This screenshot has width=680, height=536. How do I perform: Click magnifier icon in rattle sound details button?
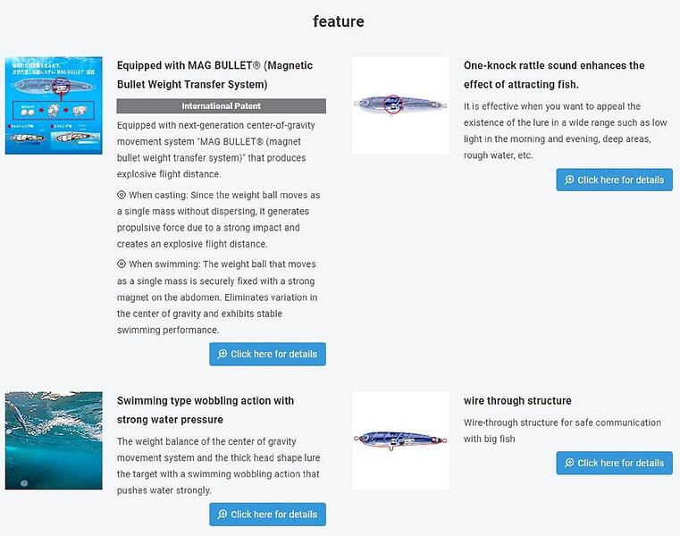coord(569,180)
